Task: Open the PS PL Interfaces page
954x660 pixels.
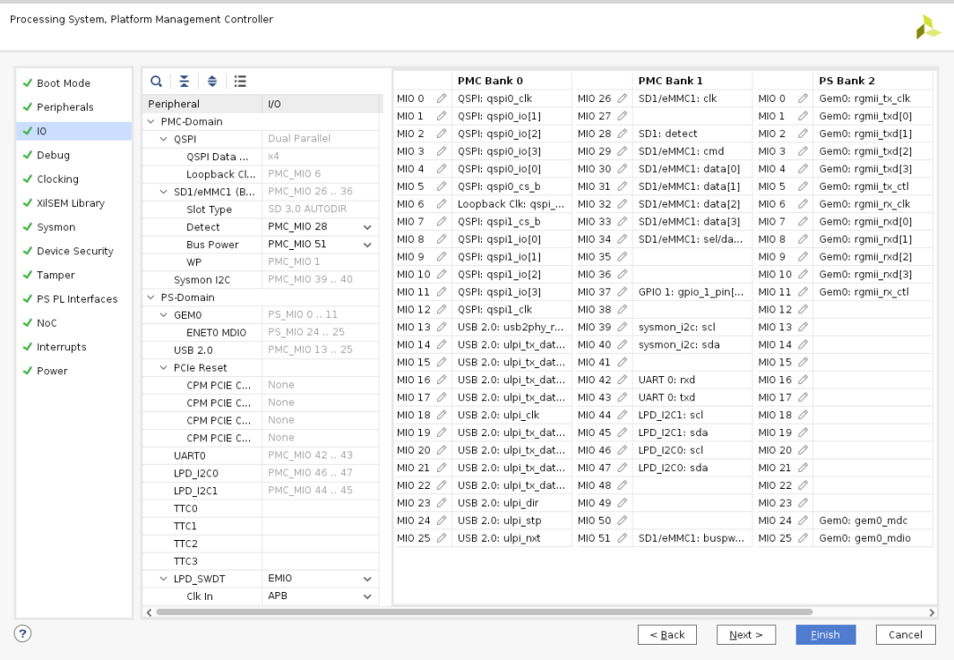Action: (76, 299)
